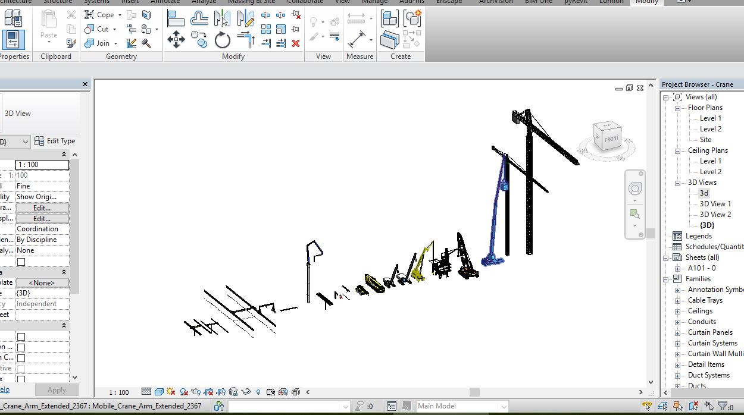
Task: Click the Measure Between Two References icon
Action: pyautogui.click(x=357, y=19)
